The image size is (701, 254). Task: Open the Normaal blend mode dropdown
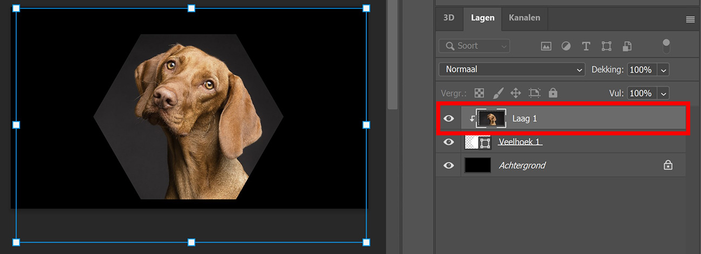(512, 70)
